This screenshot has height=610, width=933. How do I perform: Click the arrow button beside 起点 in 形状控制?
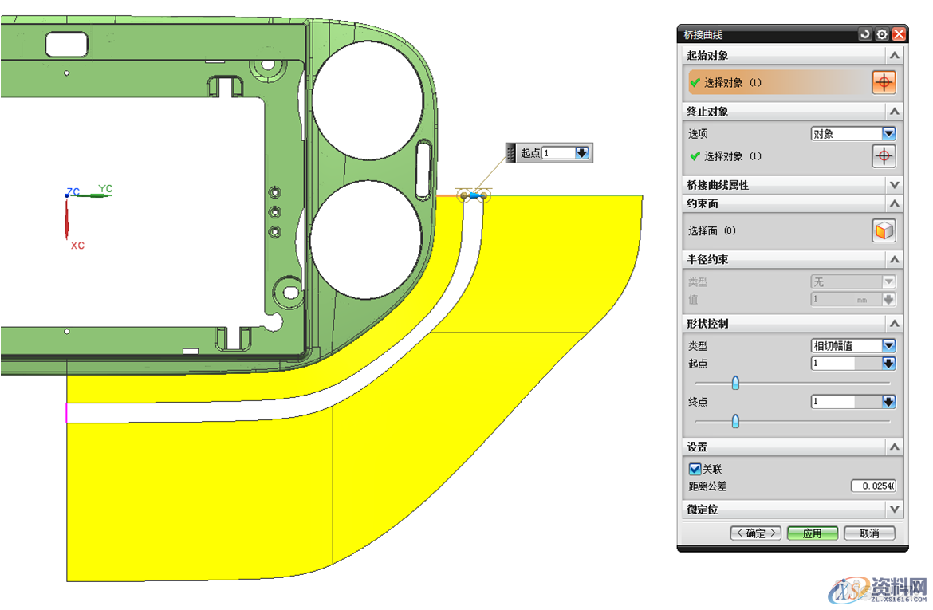pos(888,364)
